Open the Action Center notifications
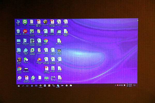Viewport: 155px width, 103px height. (x=134, y=85)
